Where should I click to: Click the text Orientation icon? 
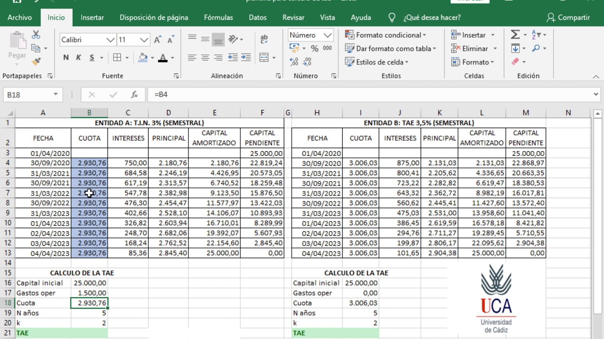pyautogui.click(x=233, y=39)
